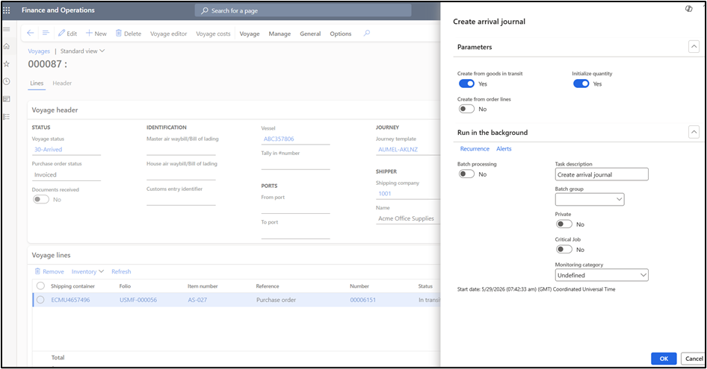Click the Remove trash icon in Voyage lines
707x369 pixels.
[49, 271]
